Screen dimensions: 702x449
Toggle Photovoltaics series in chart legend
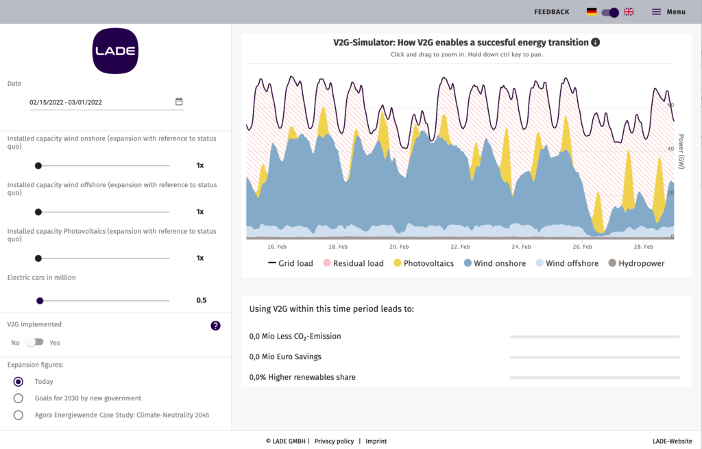pyautogui.click(x=423, y=263)
